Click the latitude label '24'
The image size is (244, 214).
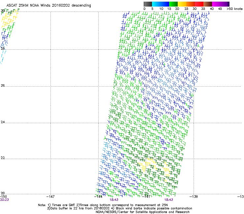(3, 122)
